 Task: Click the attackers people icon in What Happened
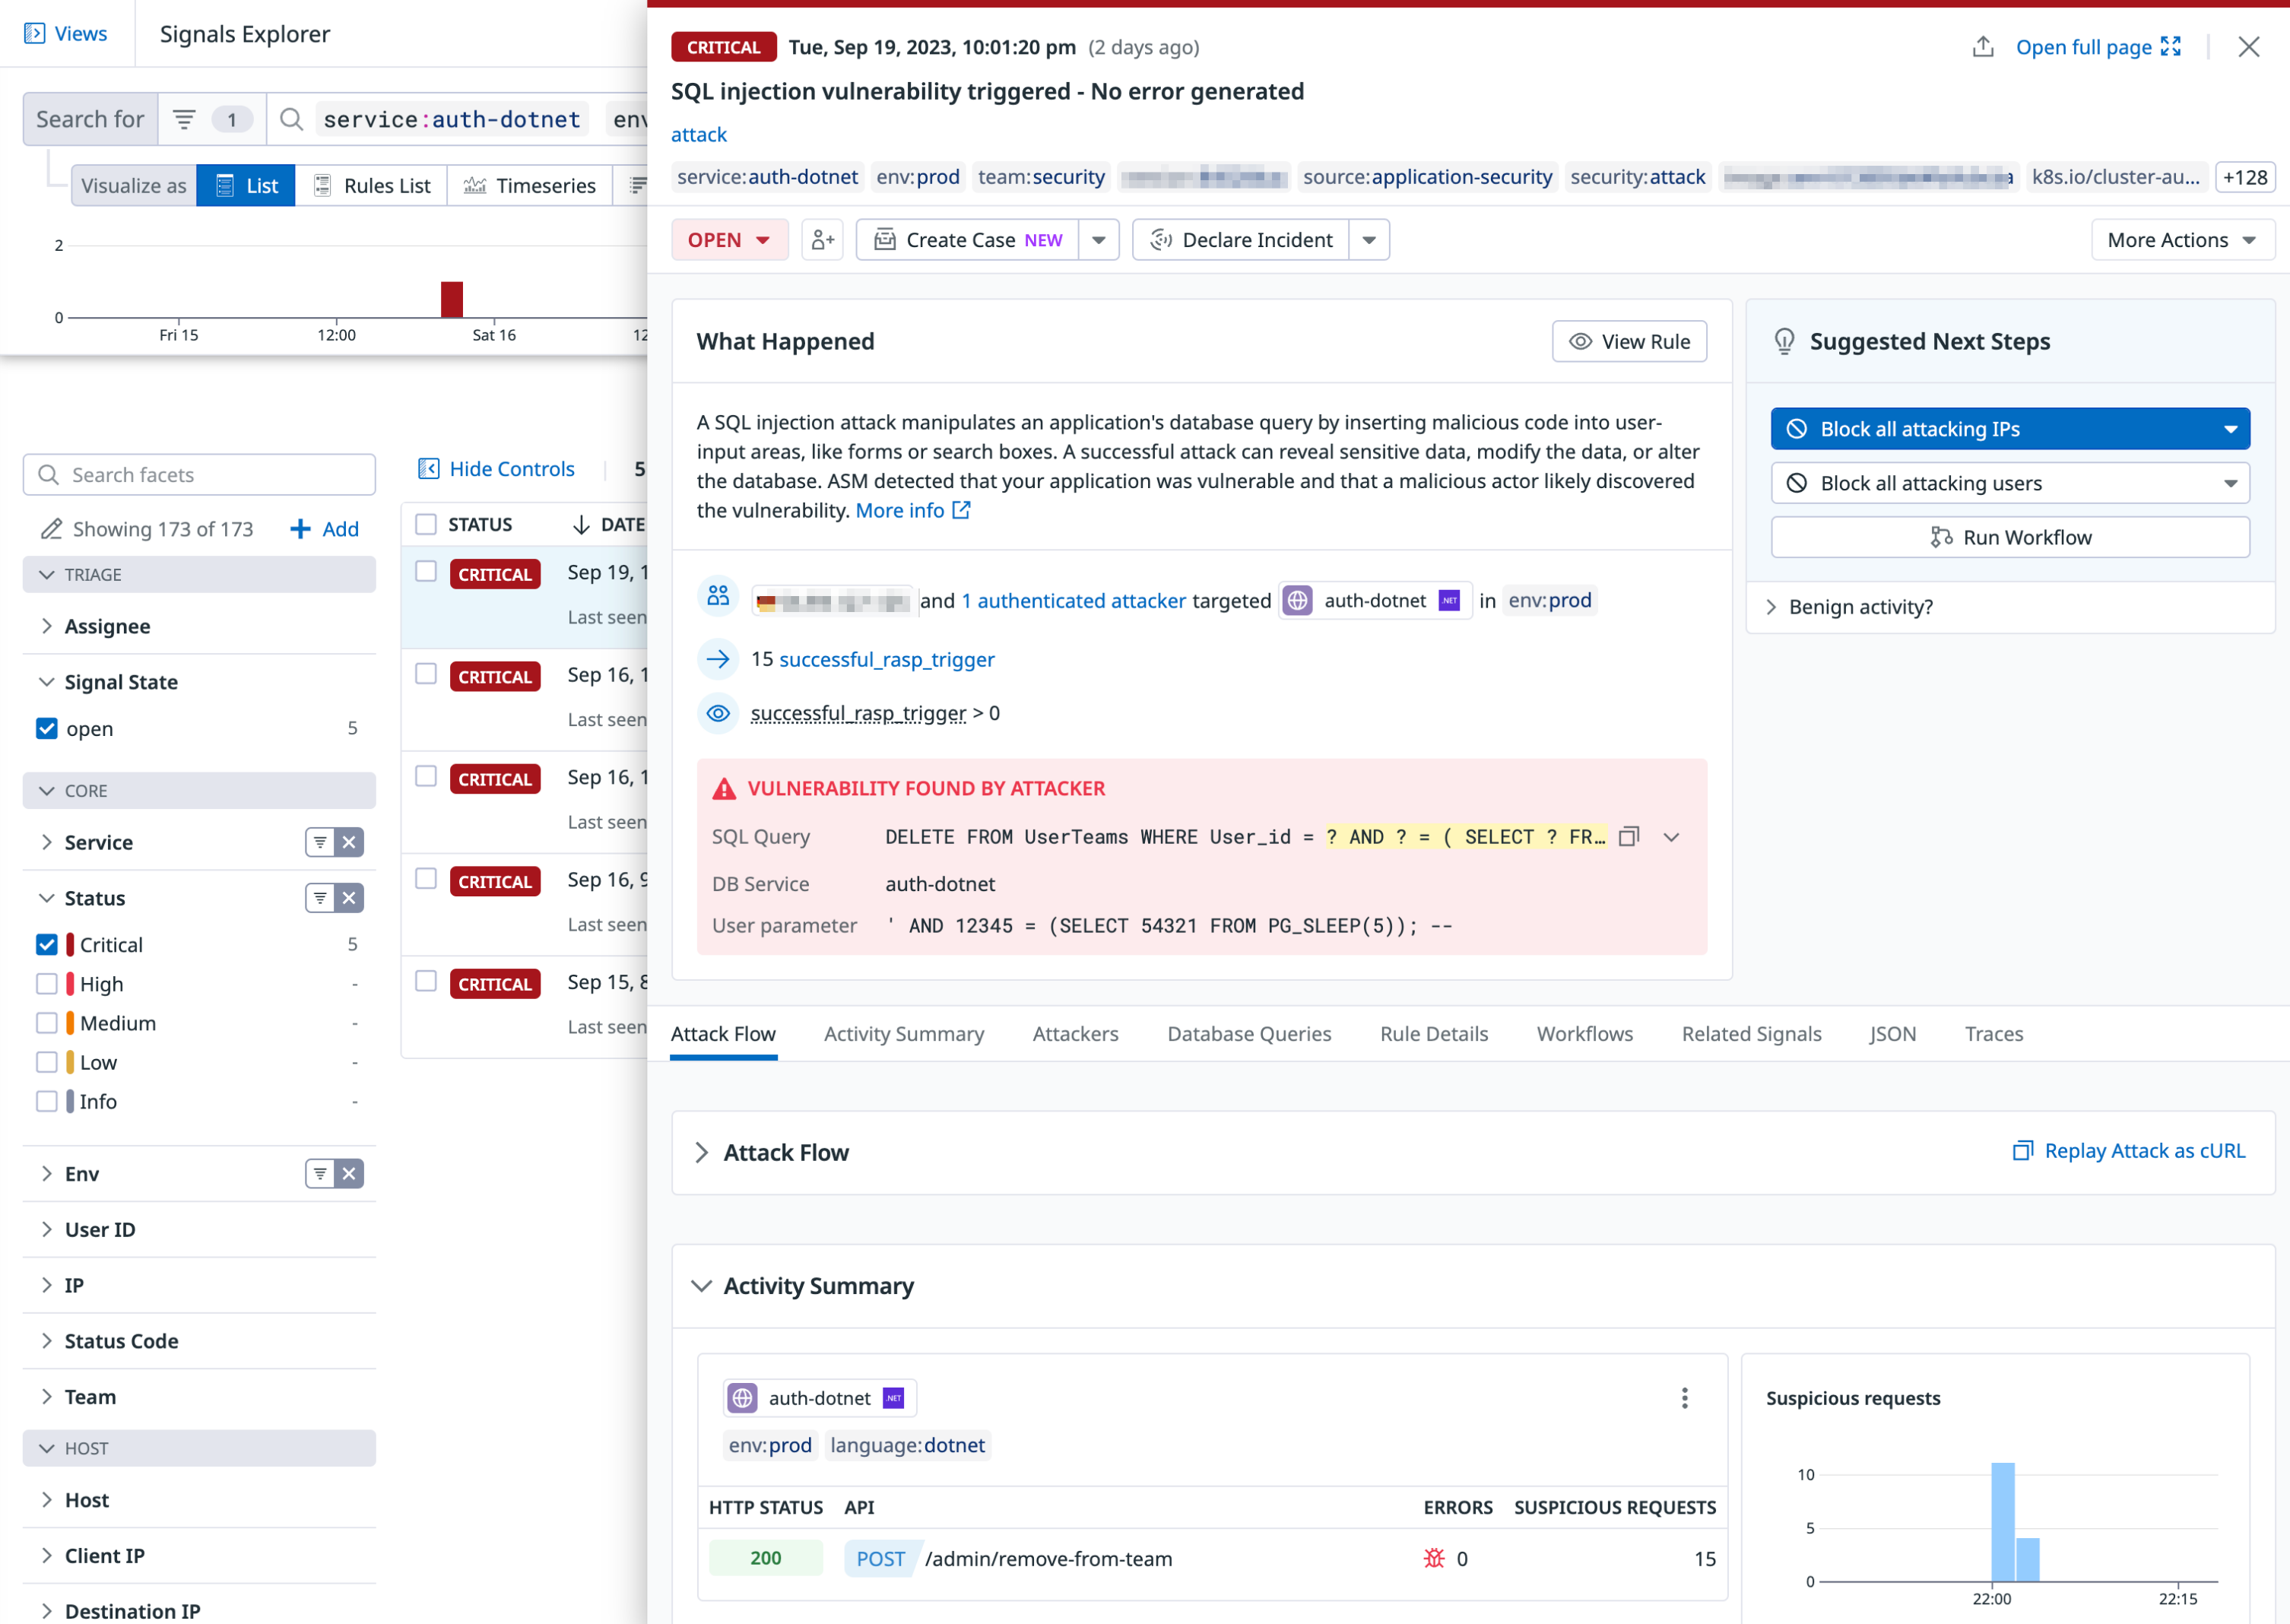[718, 597]
